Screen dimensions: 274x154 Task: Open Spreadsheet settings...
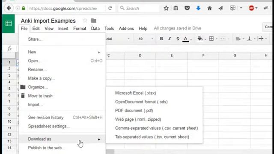coord(62,126)
